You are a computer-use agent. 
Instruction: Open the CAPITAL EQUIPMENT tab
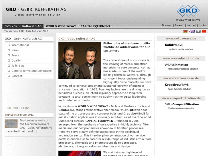[95, 26]
